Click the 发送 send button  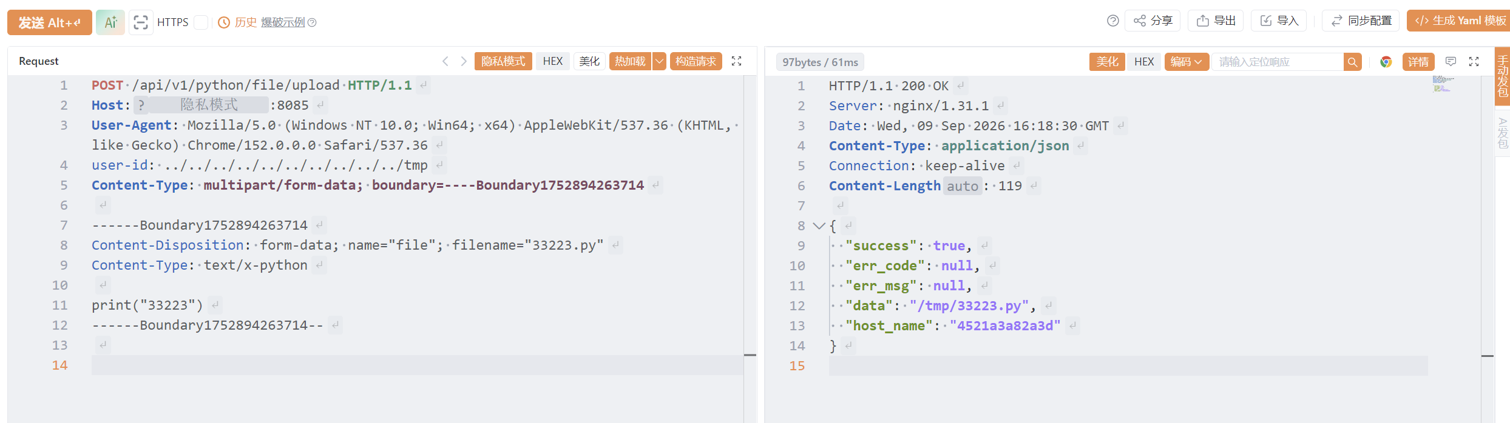50,22
